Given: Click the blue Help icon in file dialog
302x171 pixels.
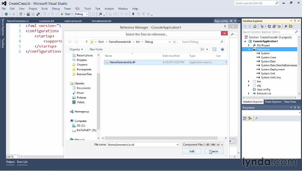Looking at the screenshot, I should [x=223, y=50].
